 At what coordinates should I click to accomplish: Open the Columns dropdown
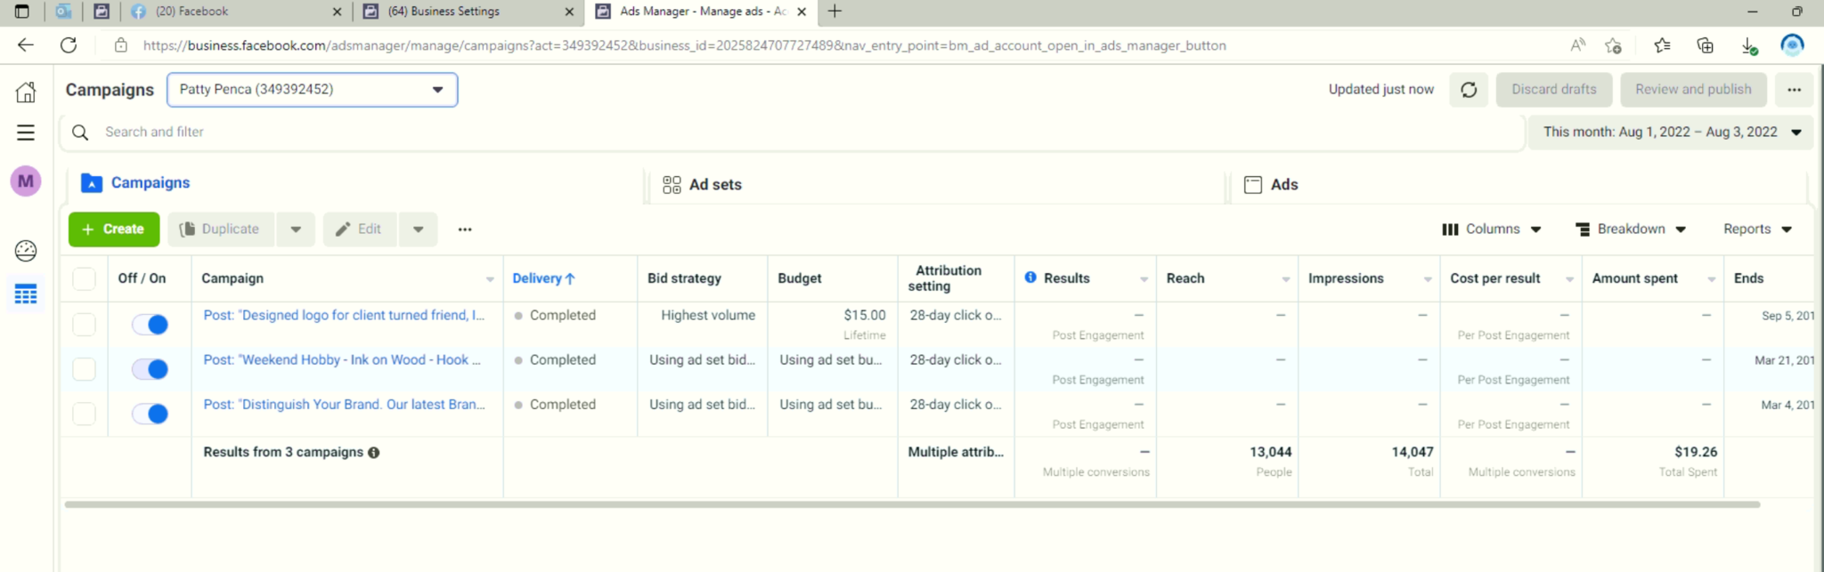point(1491,230)
